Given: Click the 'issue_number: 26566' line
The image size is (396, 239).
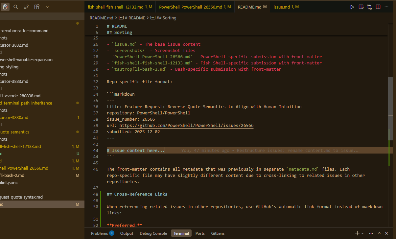Looking at the screenshot, I should point(131,119).
